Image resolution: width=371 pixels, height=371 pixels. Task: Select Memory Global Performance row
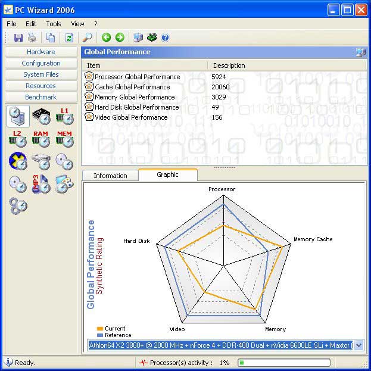[225, 97]
